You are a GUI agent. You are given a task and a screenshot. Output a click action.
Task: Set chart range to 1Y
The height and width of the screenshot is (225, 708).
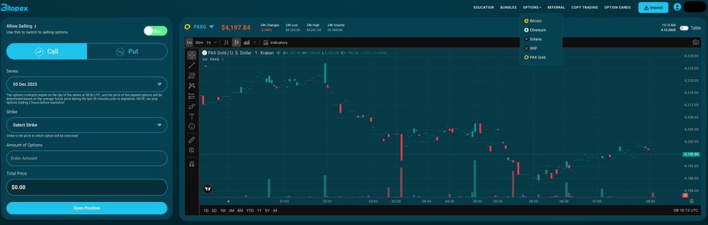pos(259,210)
